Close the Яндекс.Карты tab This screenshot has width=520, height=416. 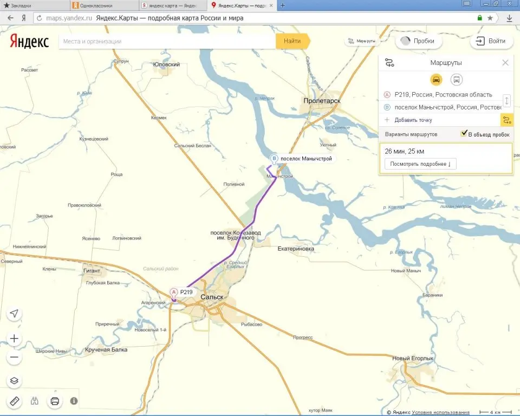[x=271, y=5]
